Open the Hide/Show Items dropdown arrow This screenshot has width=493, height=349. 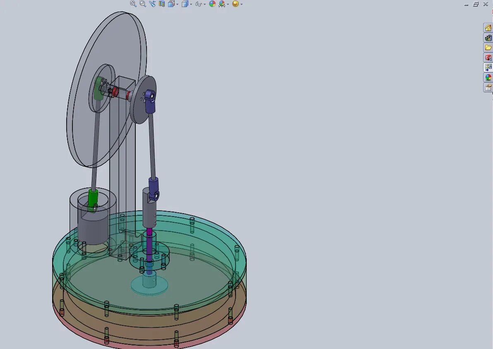coord(204,5)
